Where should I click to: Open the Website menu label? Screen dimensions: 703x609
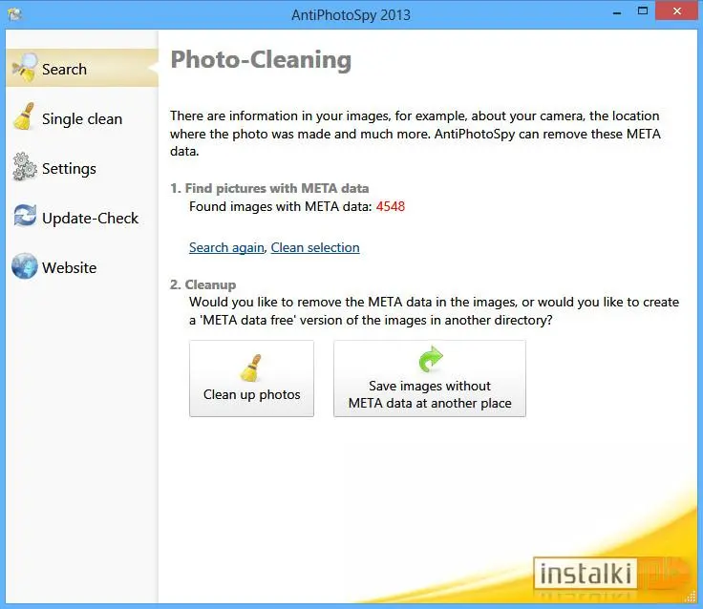pyautogui.click(x=70, y=268)
